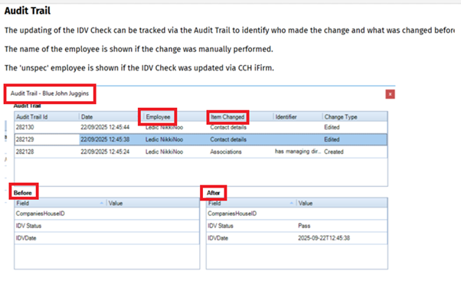
Task: Select audit trail row 282128
Action: coord(201,152)
